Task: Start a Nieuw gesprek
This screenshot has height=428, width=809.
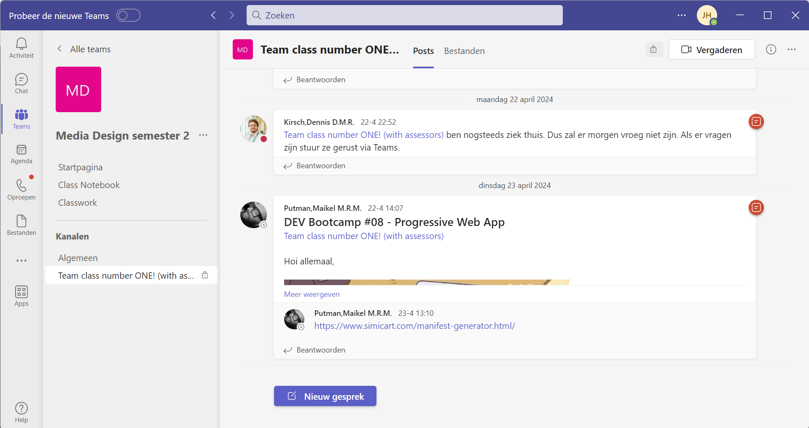Action: coord(325,396)
